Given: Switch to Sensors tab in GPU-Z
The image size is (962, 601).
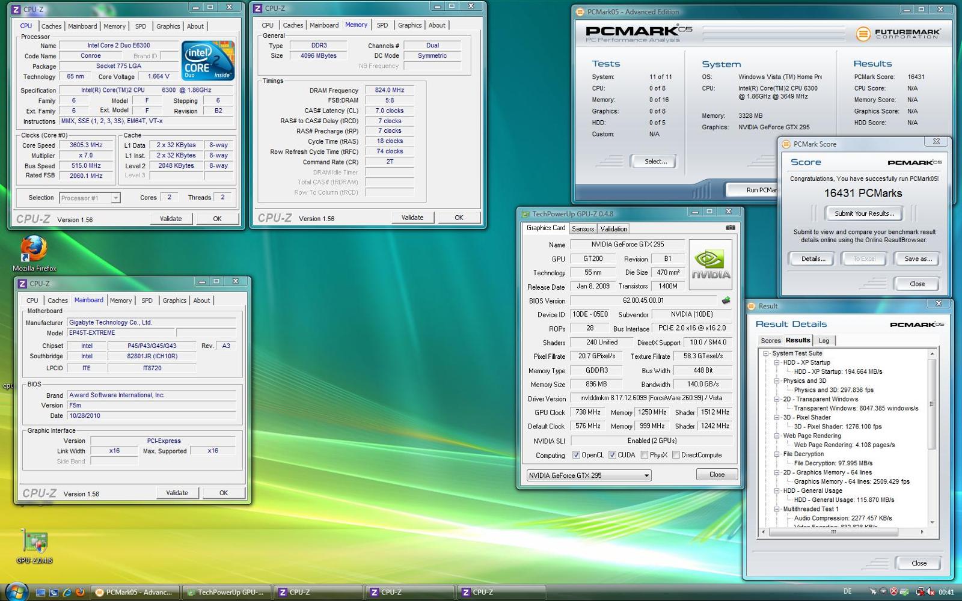Looking at the screenshot, I should point(583,229).
